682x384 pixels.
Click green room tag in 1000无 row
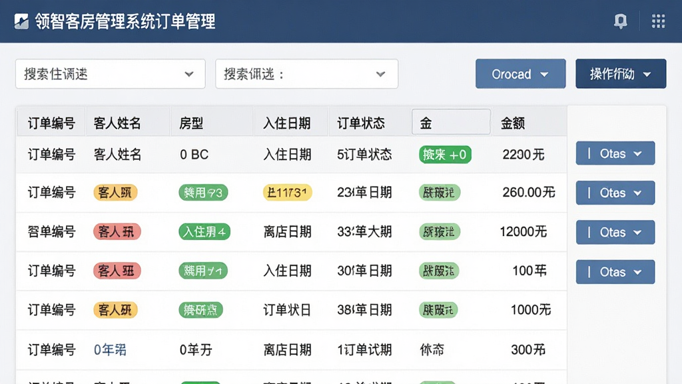pyautogui.click(x=200, y=310)
